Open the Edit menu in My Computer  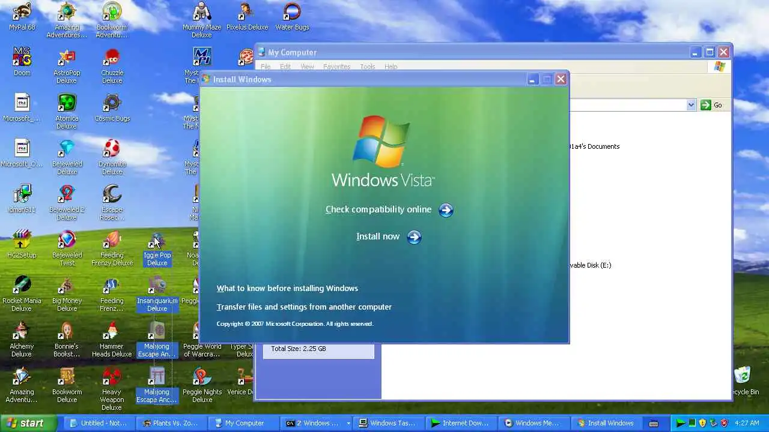coord(285,67)
